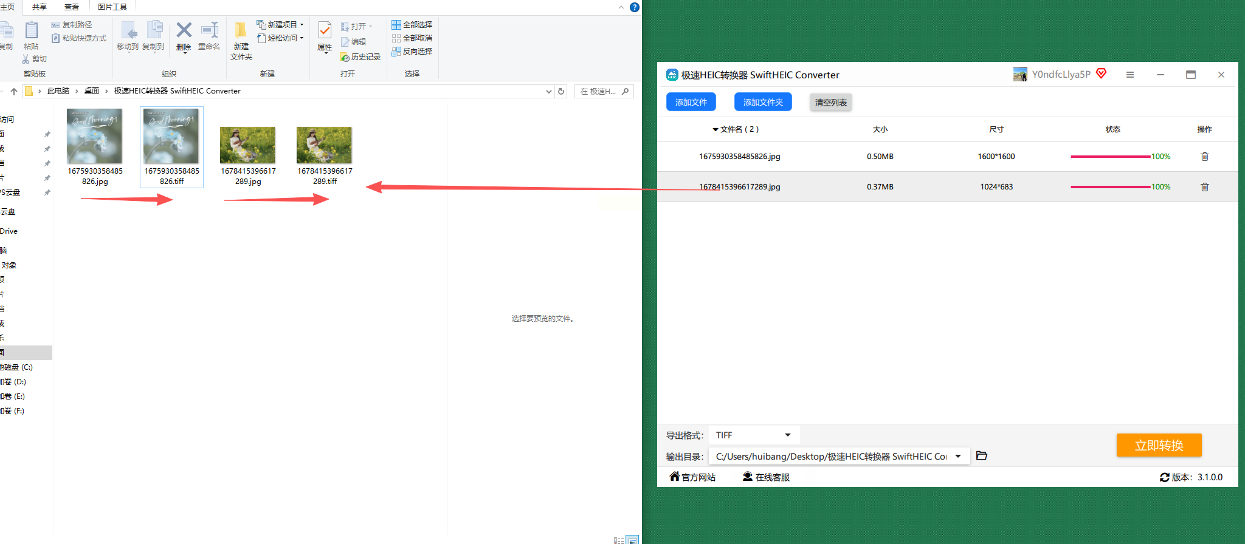Screen dimensions: 1245x544
Task: Click progress bar of 1678415396617289.jpg row
Action: (1110, 187)
